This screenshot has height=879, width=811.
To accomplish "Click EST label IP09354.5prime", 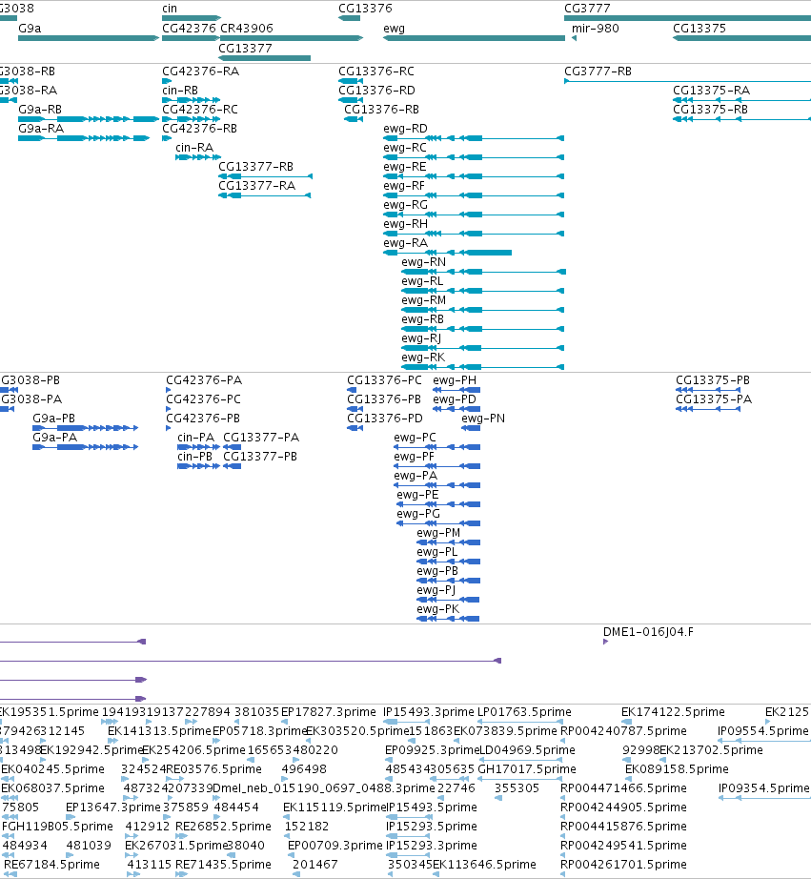I will click(764, 788).
